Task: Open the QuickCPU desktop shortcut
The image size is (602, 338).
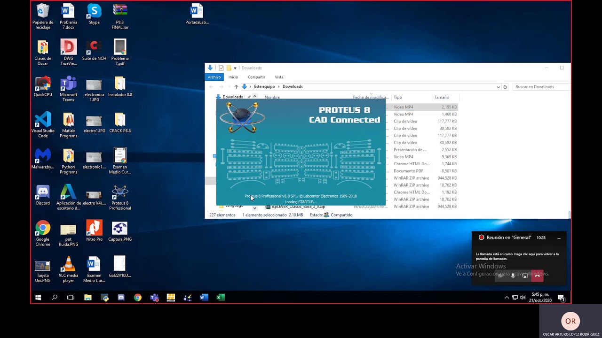Action: (43, 86)
